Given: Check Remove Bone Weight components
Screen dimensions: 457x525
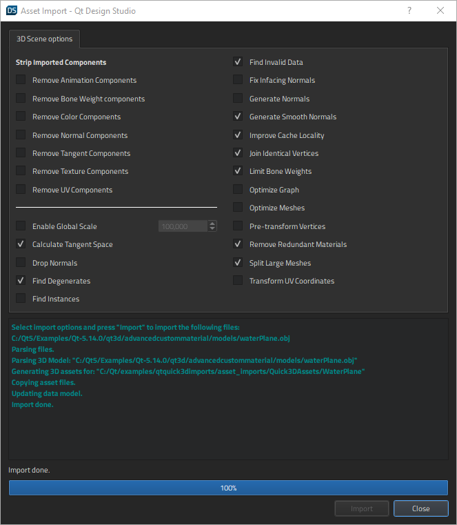Looking at the screenshot, I should [21, 99].
